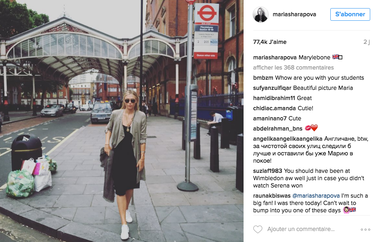Viewport: 380px width, 242px height.
Task: Click S'abonner to follow the account
Action: (350, 14)
